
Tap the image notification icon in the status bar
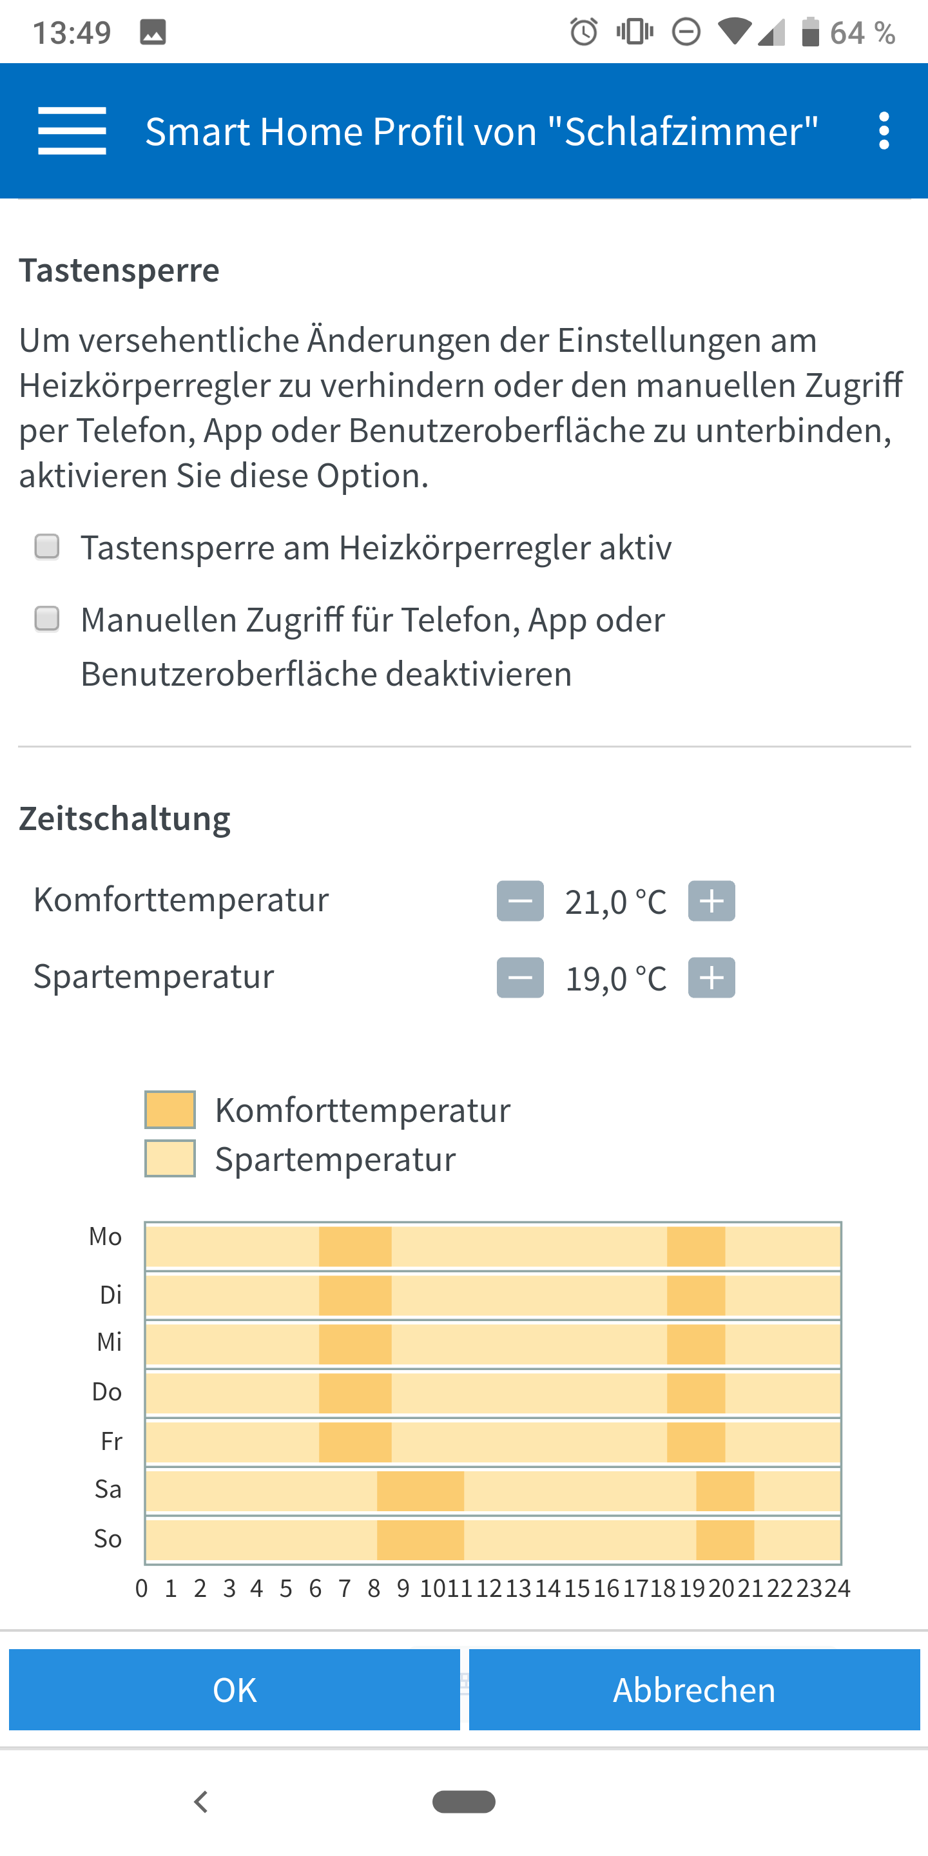point(153,32)
